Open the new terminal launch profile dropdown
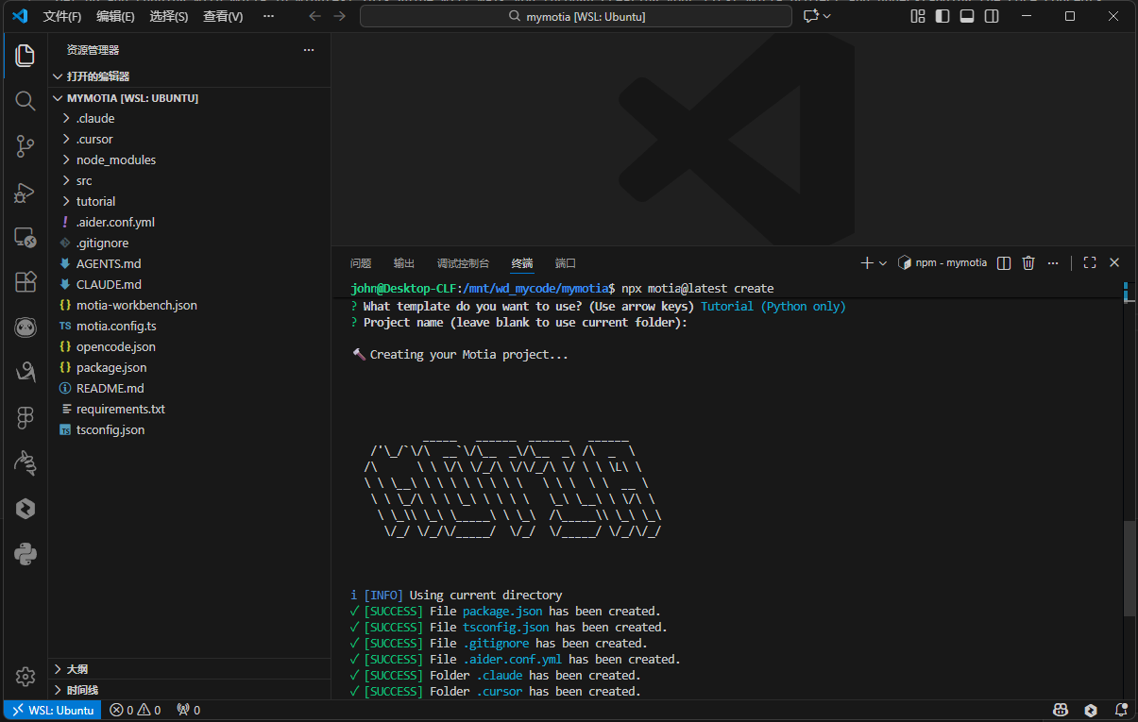Viewport: 1138px width, 722px height. [x=883, y=263]
